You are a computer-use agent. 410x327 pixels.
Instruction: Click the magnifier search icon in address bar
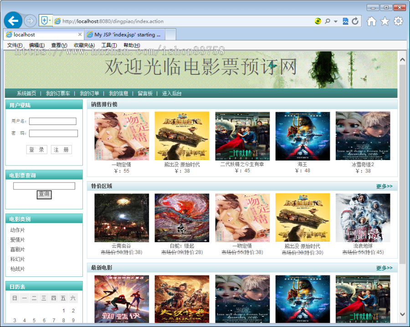pos(327,21)
